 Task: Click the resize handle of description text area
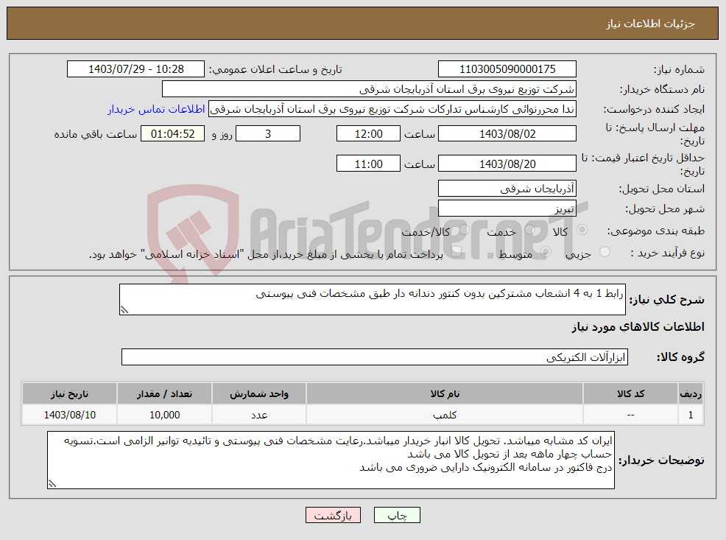(x=124, y=310)
